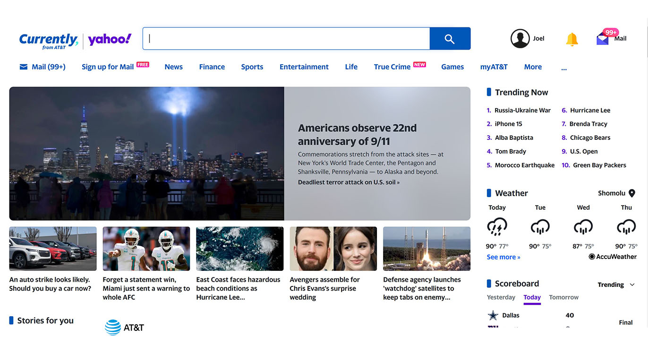Open the ellipsis overflow menu
The image size is (648, 345).
click(x=563, y=69)
